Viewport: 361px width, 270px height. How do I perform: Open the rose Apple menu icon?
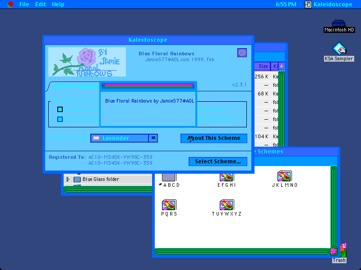coord(10,4)
